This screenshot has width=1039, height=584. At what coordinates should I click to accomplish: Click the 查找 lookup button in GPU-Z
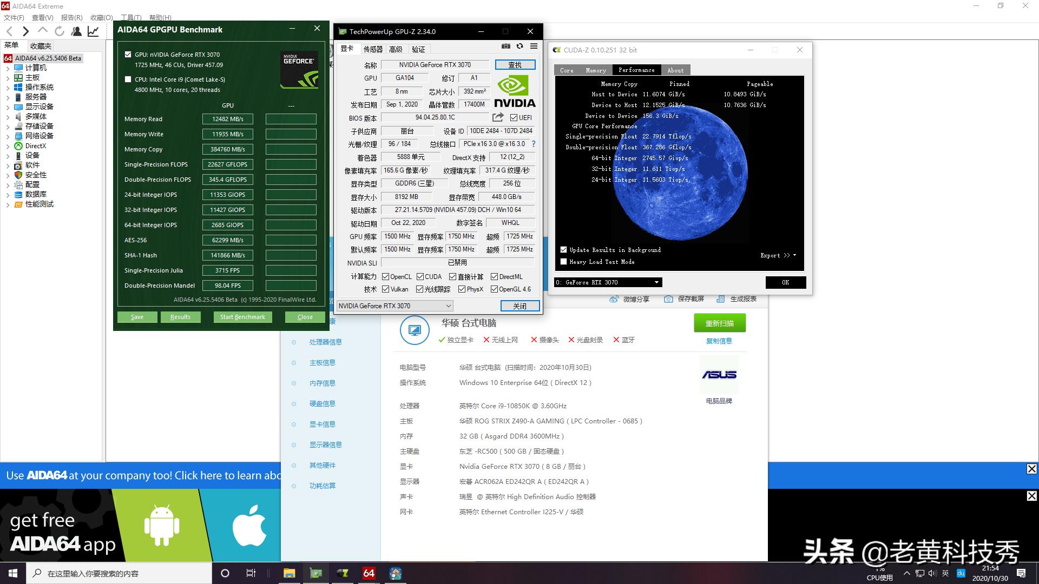(x=515, y=64)
